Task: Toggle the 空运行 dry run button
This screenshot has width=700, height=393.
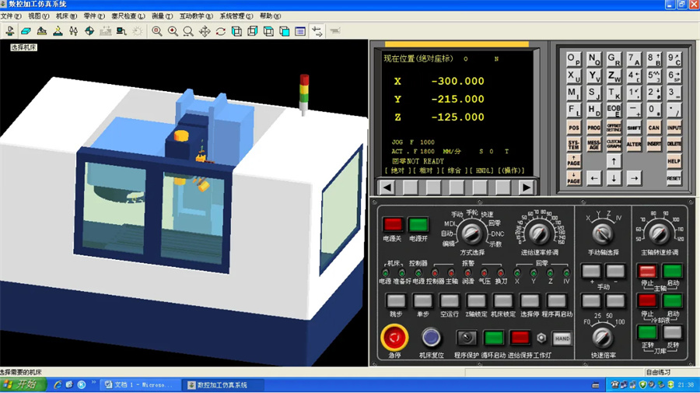Action: coord(450,300)
